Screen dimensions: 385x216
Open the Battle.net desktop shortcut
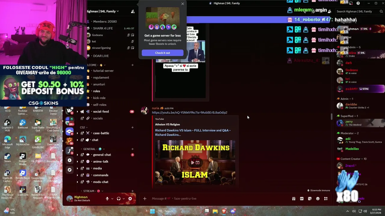click(x=23, y=124)
